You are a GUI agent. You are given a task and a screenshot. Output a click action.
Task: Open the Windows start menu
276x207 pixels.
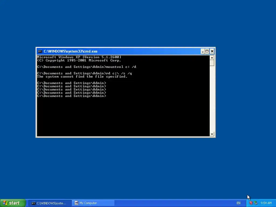tap(13, 203)
